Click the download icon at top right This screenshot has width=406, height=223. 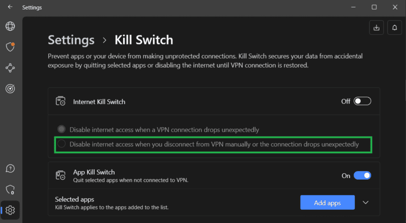[x=376, y=27]
